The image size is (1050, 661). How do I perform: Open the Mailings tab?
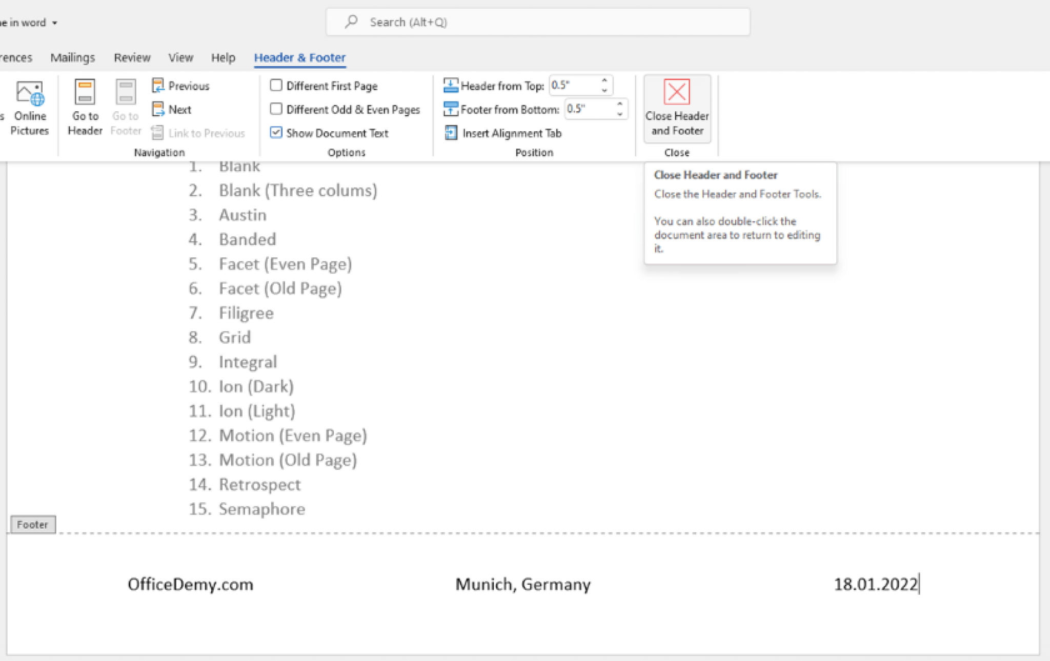[x=73, y=57]
